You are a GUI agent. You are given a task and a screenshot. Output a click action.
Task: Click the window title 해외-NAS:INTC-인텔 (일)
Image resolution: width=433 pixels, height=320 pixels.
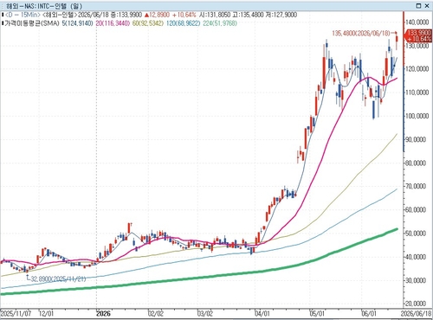point(44,6)
